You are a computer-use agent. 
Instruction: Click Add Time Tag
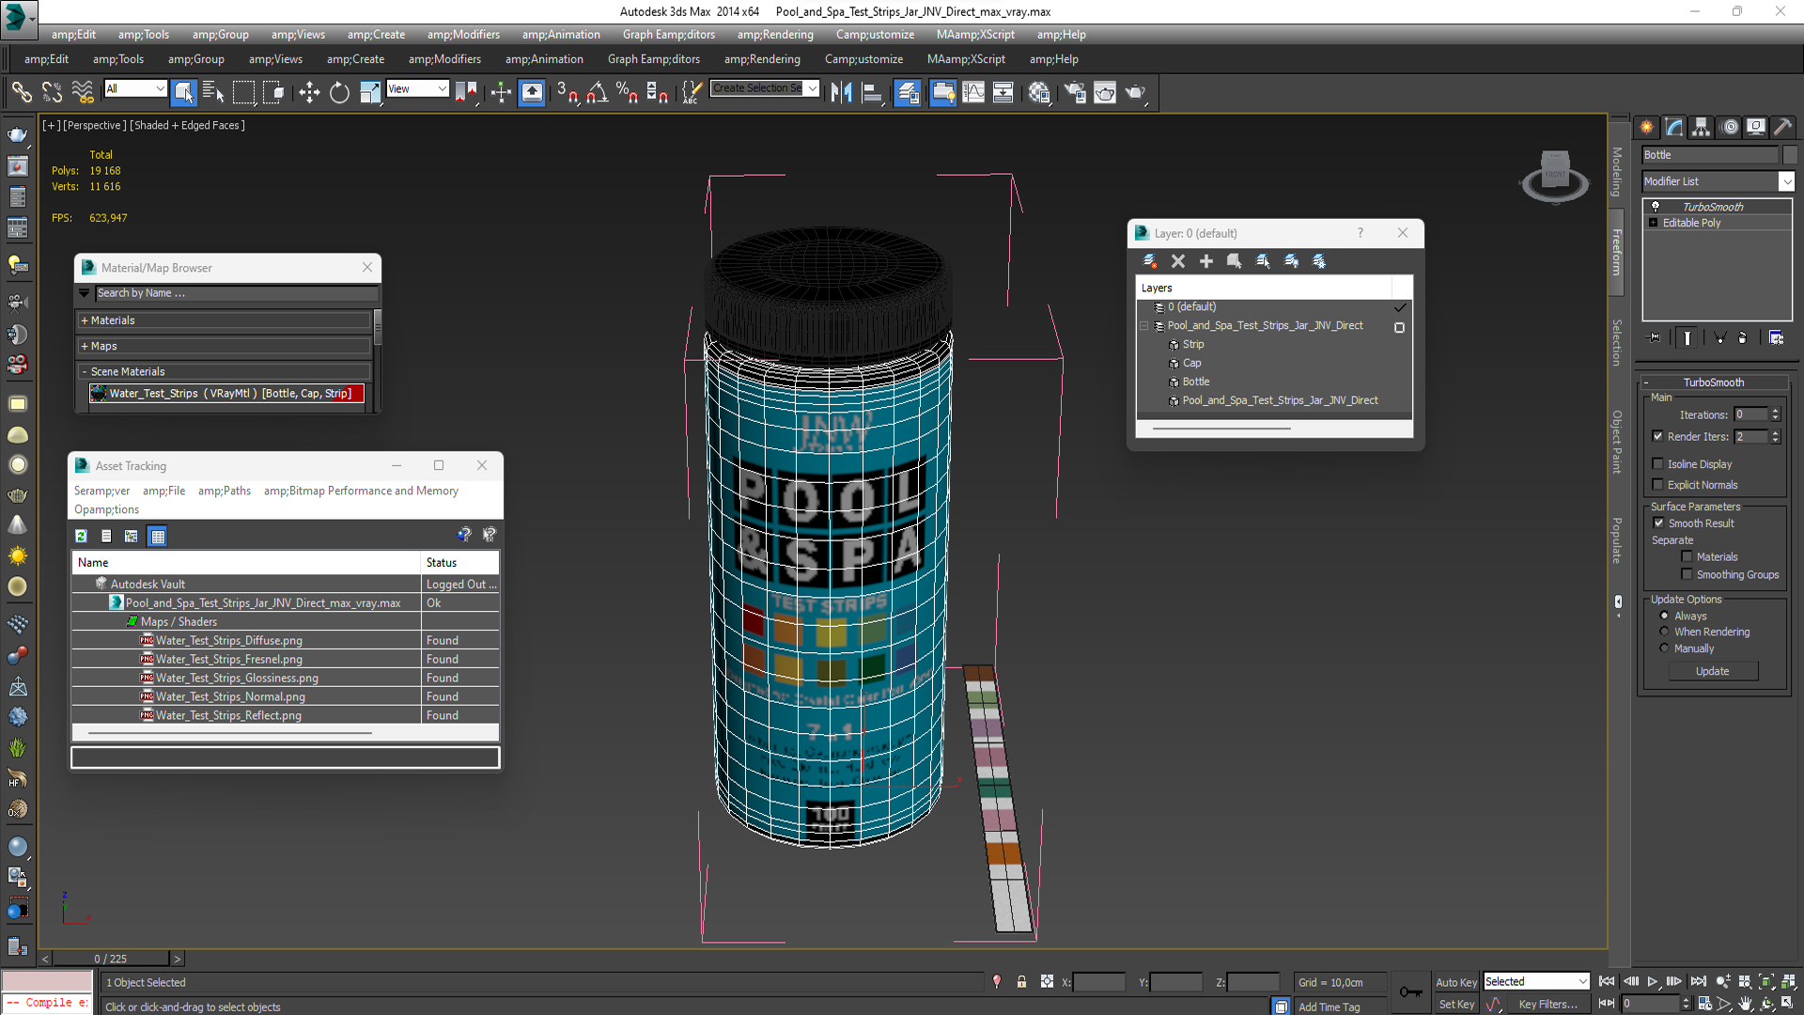[1329, 1007]
